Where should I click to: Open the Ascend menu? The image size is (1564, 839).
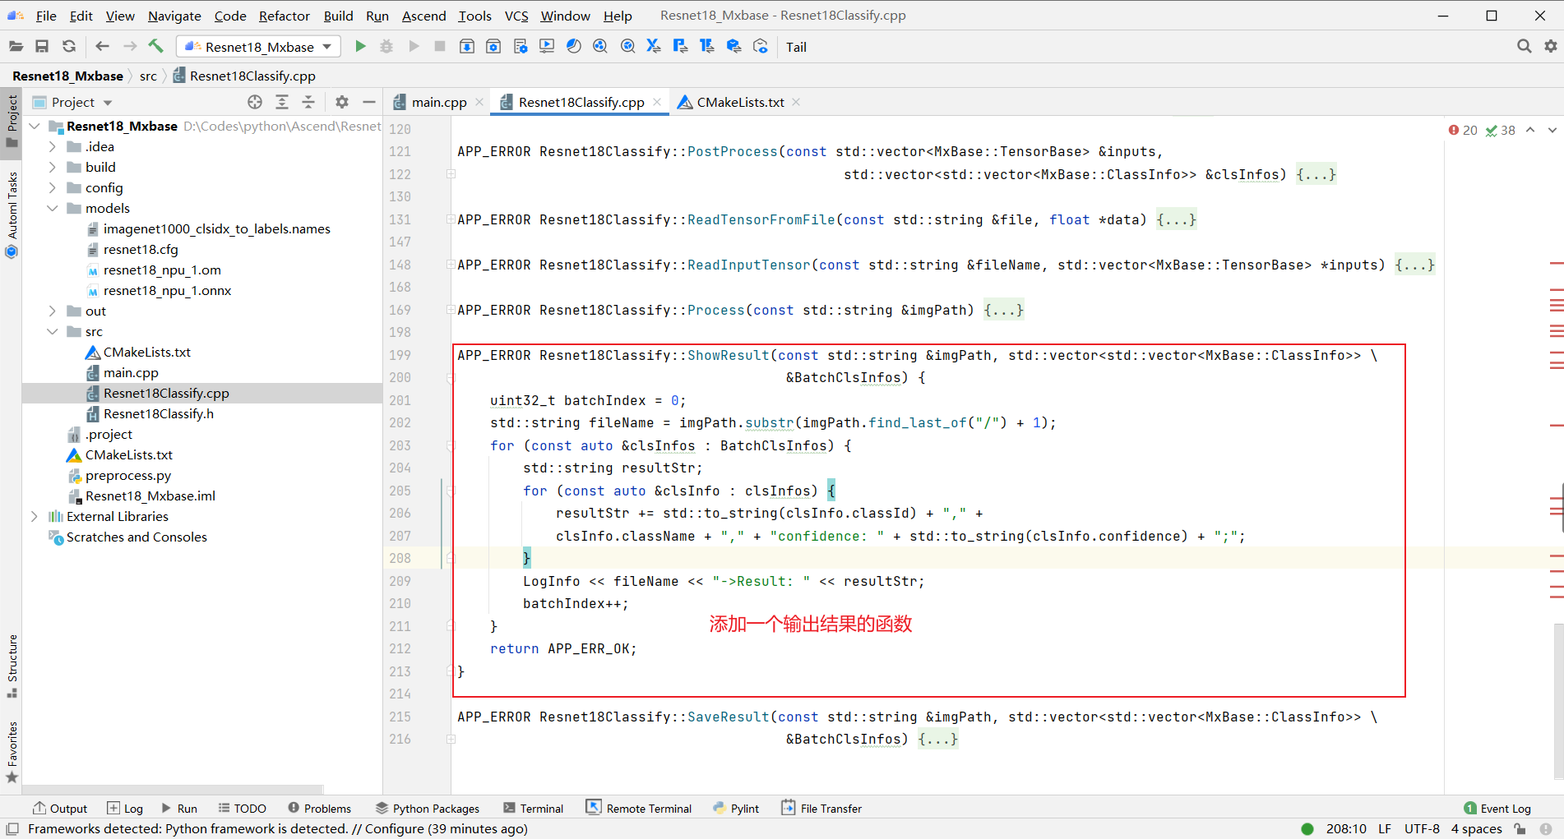point(423,16)
